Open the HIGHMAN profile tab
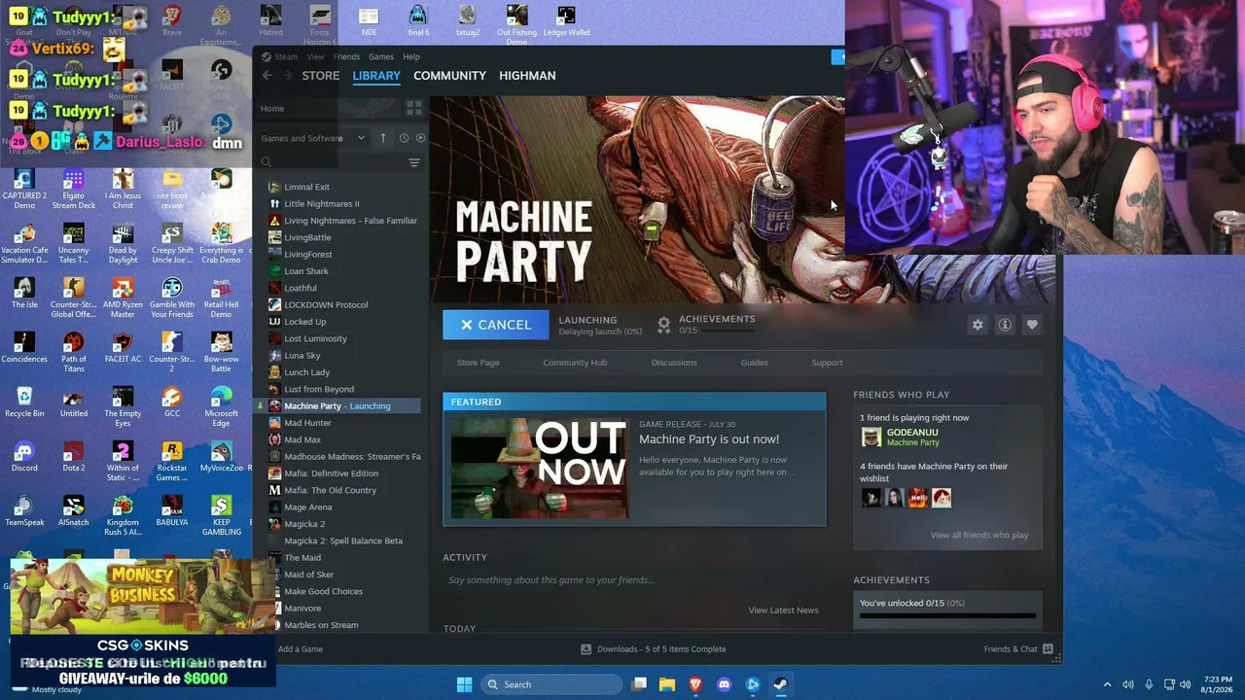Screen dimensions: 1245x700 [x=527, y=76]
